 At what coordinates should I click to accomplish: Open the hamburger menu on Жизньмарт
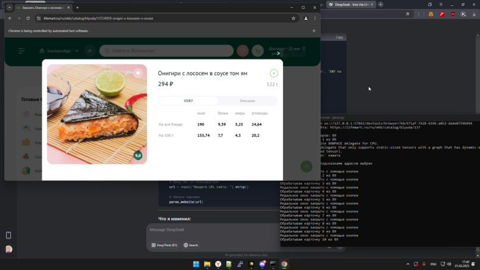21,51
